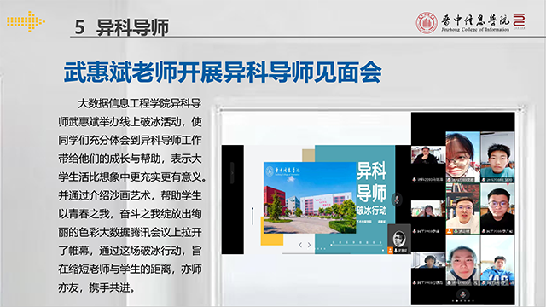Select the bottom-center round-faced participant tile

click(462, 261)
